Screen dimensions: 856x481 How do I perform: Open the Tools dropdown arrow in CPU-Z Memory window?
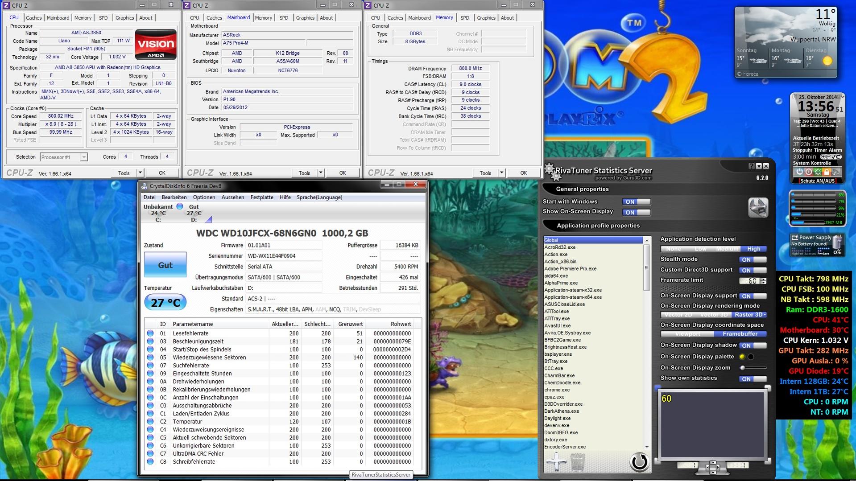pos(501,173)
